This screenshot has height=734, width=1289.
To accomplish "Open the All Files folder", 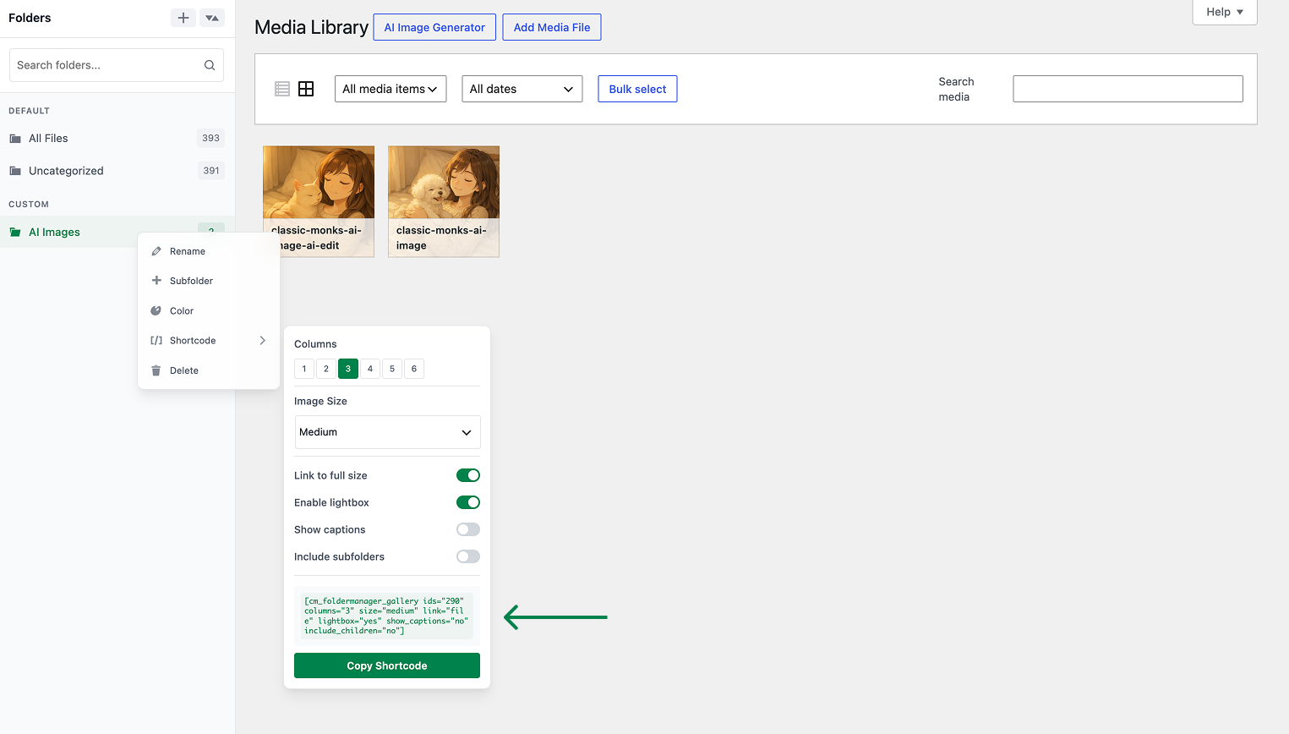I will 117,139.
